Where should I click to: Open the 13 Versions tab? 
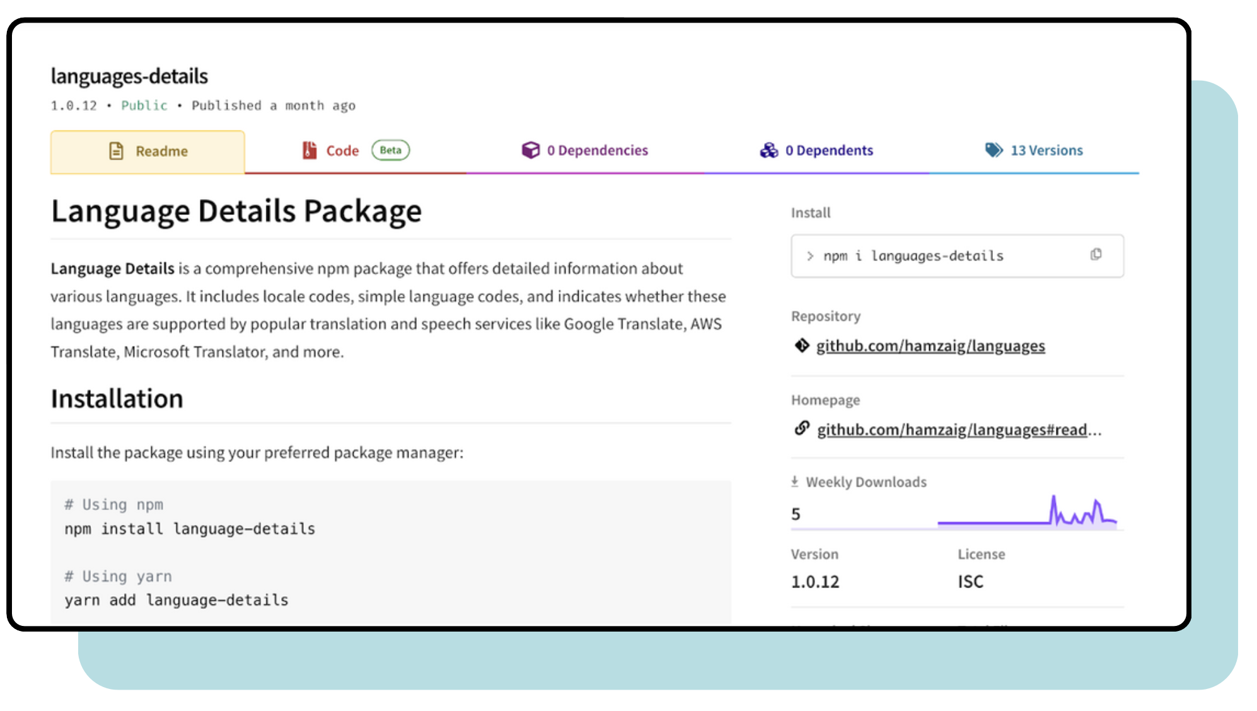coord(1046,150)
